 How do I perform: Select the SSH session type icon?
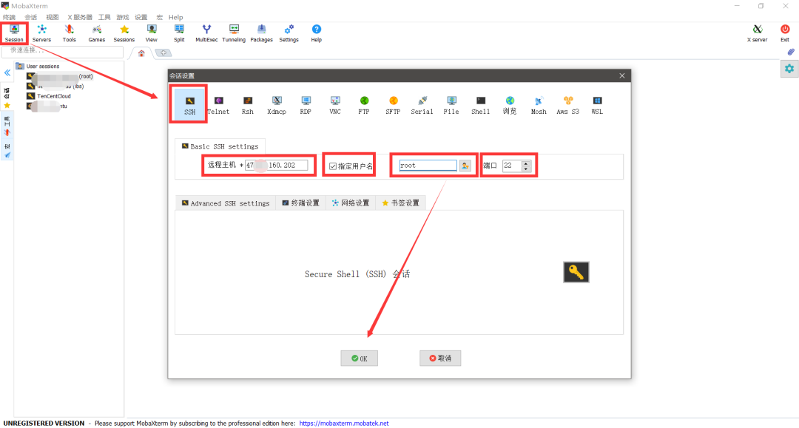coord(188,103)
